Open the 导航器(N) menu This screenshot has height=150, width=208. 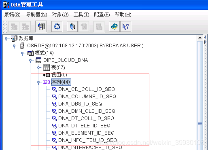pos(36,15)
